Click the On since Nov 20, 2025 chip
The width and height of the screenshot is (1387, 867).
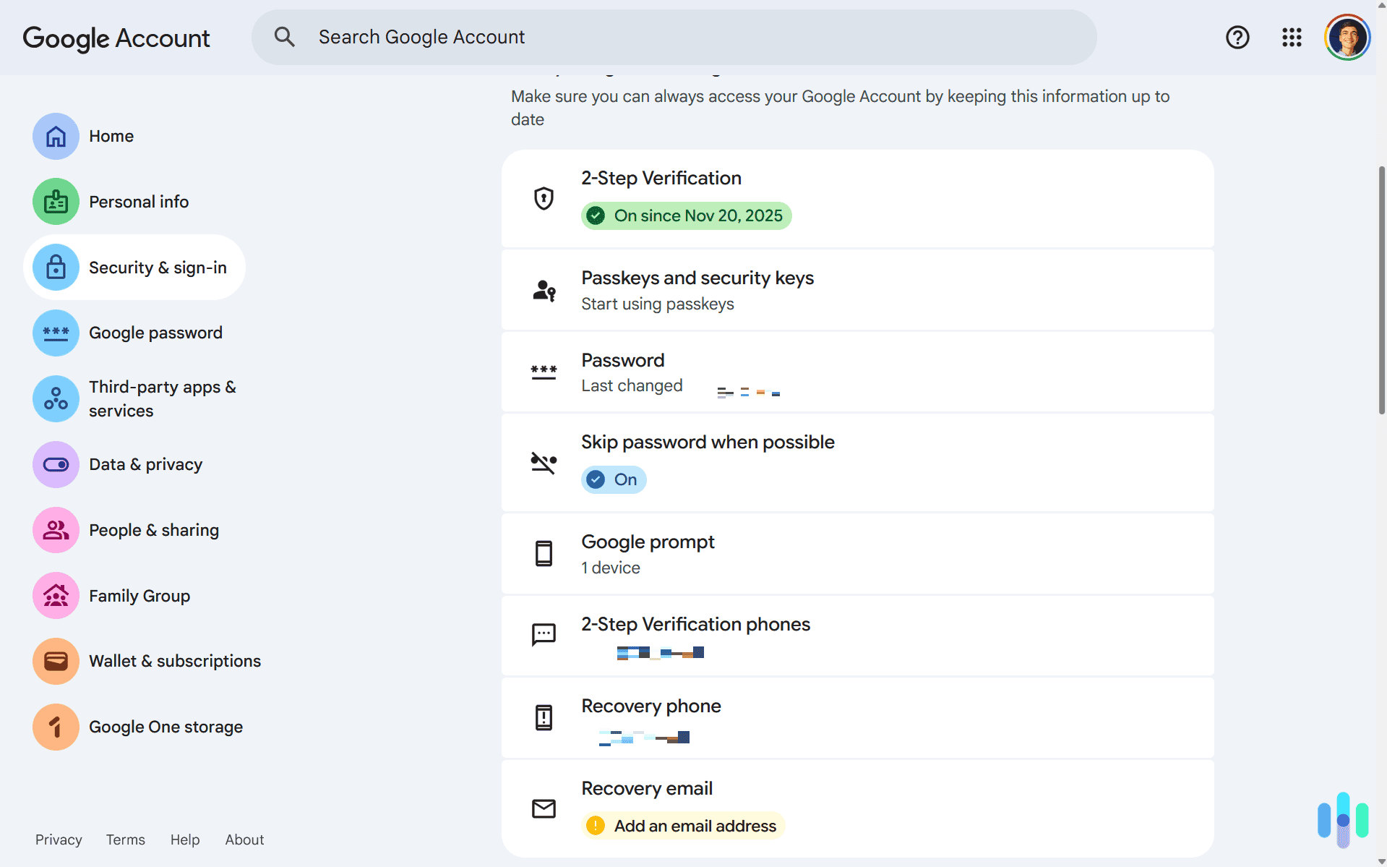pos(685,215)
